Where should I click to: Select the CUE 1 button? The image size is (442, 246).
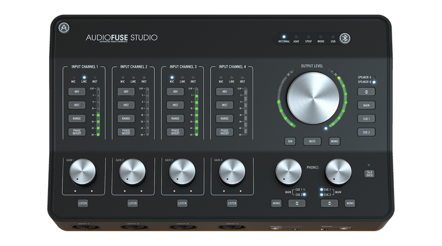point(366,119)
